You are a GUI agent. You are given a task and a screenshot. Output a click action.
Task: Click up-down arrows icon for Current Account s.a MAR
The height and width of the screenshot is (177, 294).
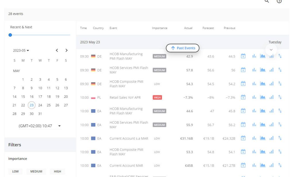280,138
